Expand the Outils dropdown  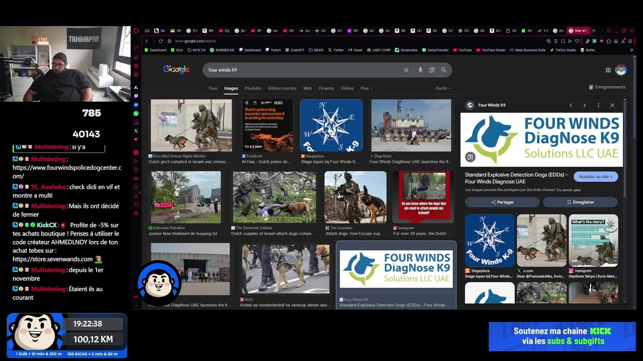tap(443, 88)
